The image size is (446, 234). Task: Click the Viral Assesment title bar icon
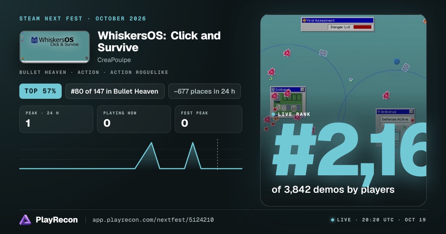[x=304, y=20]
